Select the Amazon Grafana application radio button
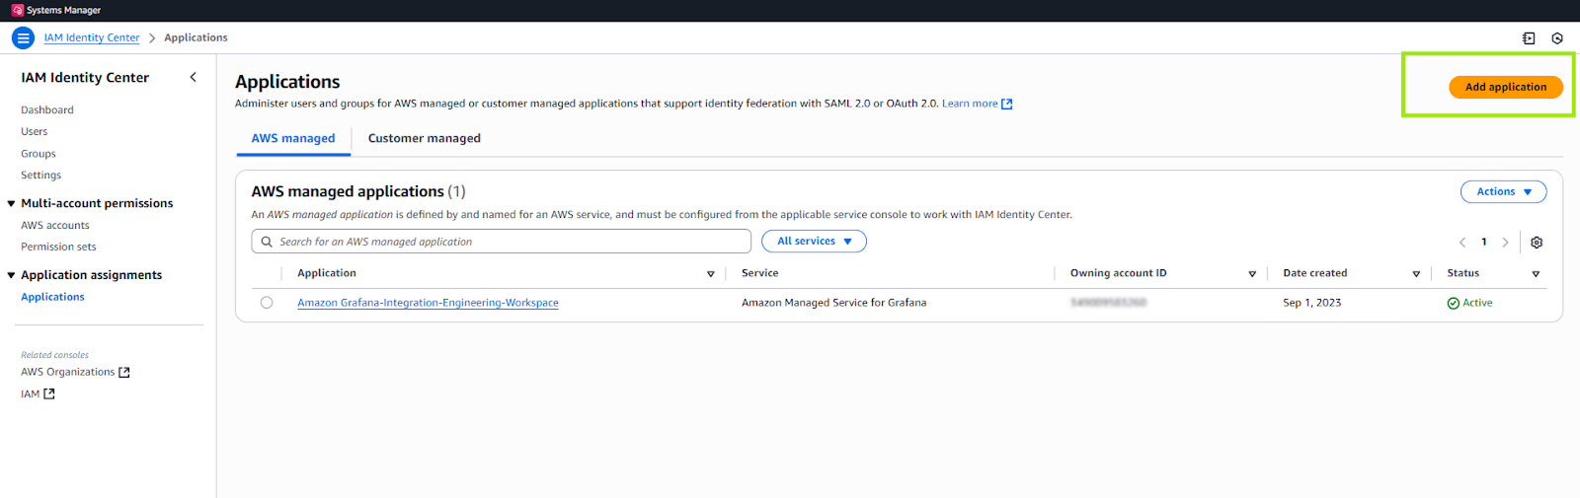The image size is (1580, 498). click(x=267, y=303)
